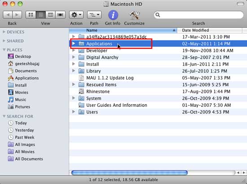Image resolution: width=247 pixels, height=184 pixels.
Task: Switch to Cover Flow view
Action: tap(60, 15)
